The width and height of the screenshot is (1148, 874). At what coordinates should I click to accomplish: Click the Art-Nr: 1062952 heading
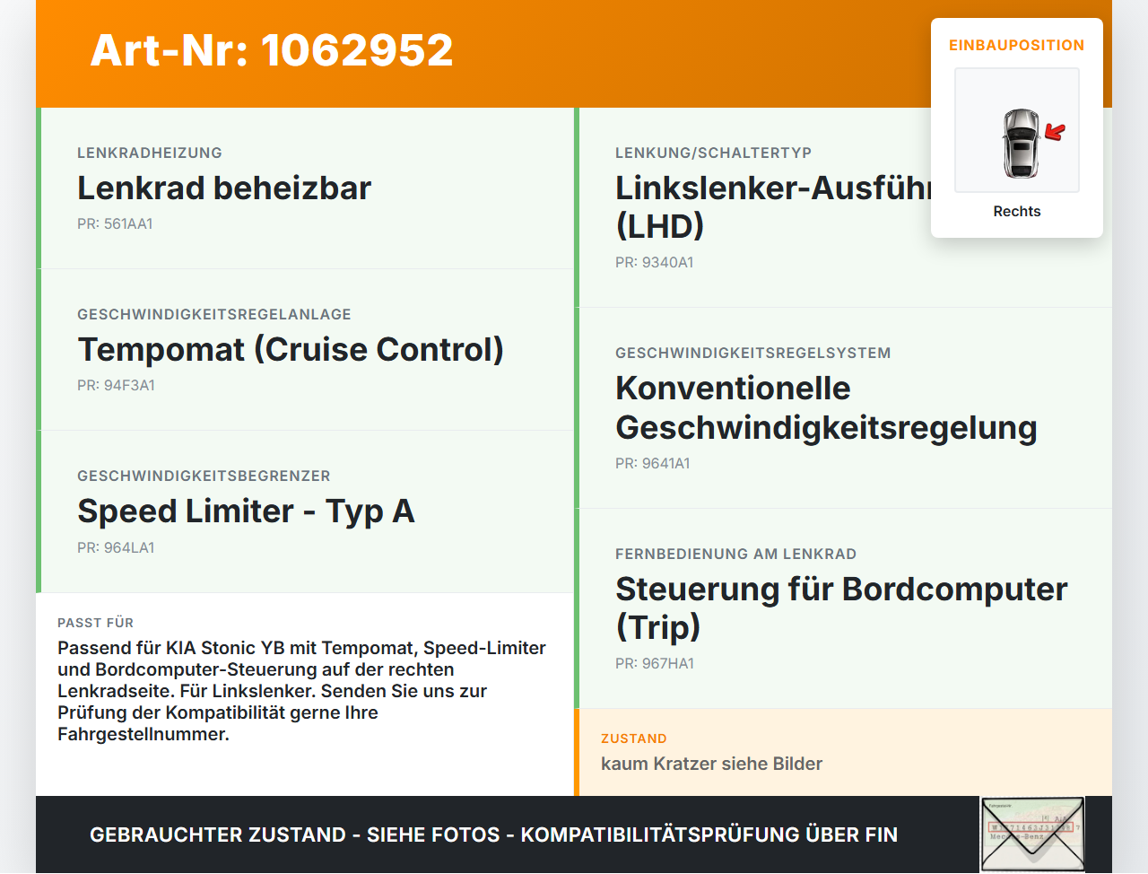point(272,50)
